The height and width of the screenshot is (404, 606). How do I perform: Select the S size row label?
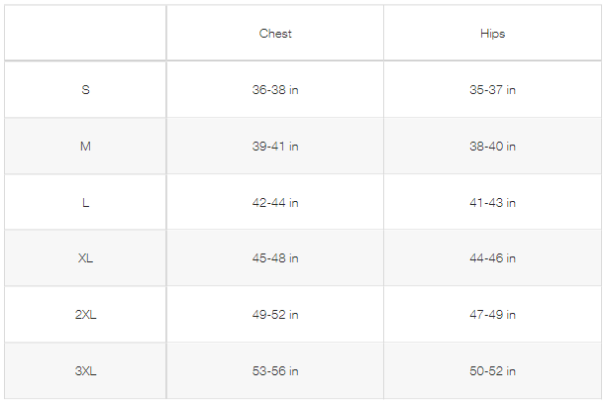click(x=85, y=90)
